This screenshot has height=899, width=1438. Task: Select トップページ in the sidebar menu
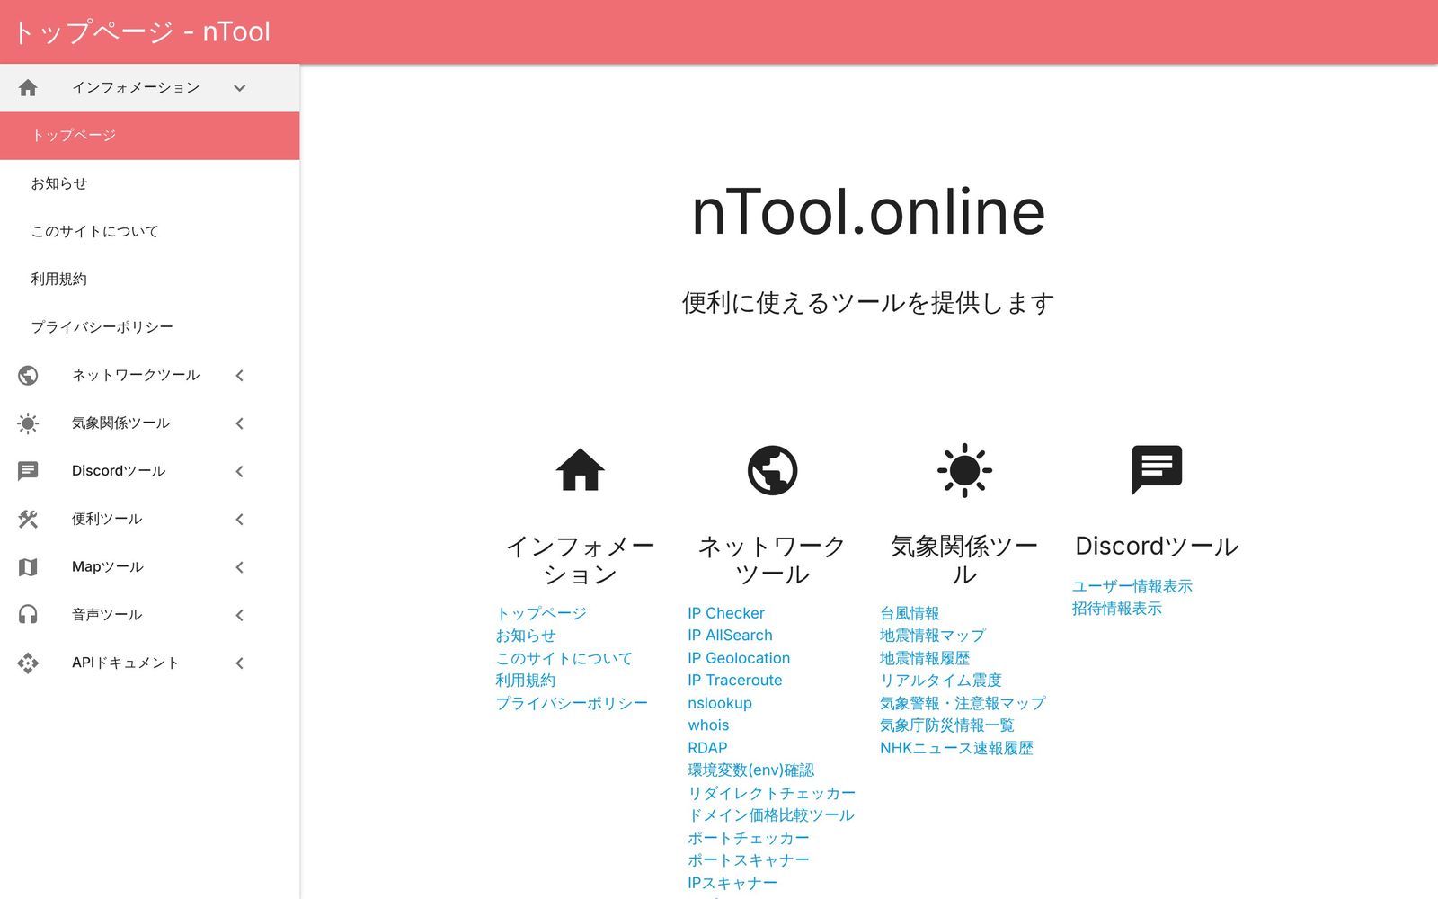pos(149,136)
